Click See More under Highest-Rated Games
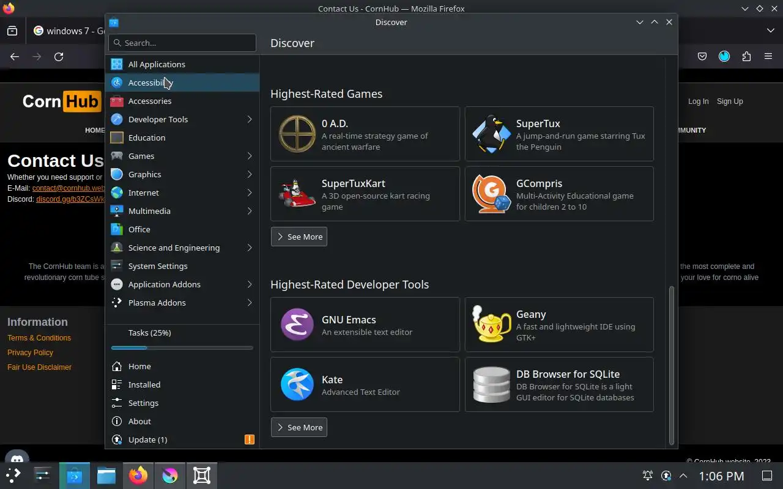 299,237
